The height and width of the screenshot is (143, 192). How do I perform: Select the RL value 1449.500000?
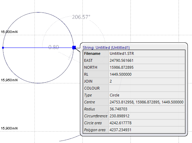tap(120, 74)
